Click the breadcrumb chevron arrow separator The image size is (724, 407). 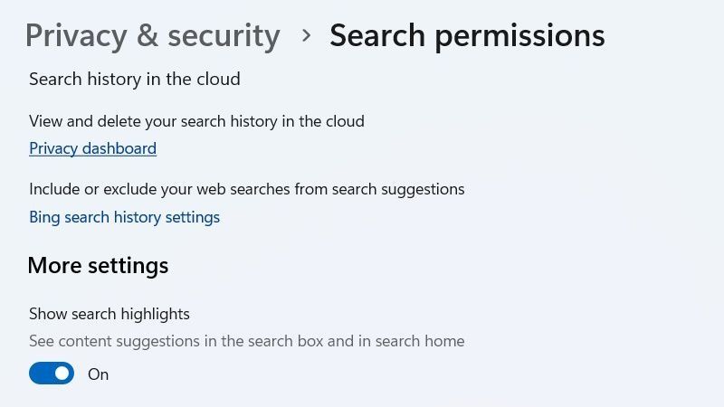pyautogui.click(x=306, y=35)
